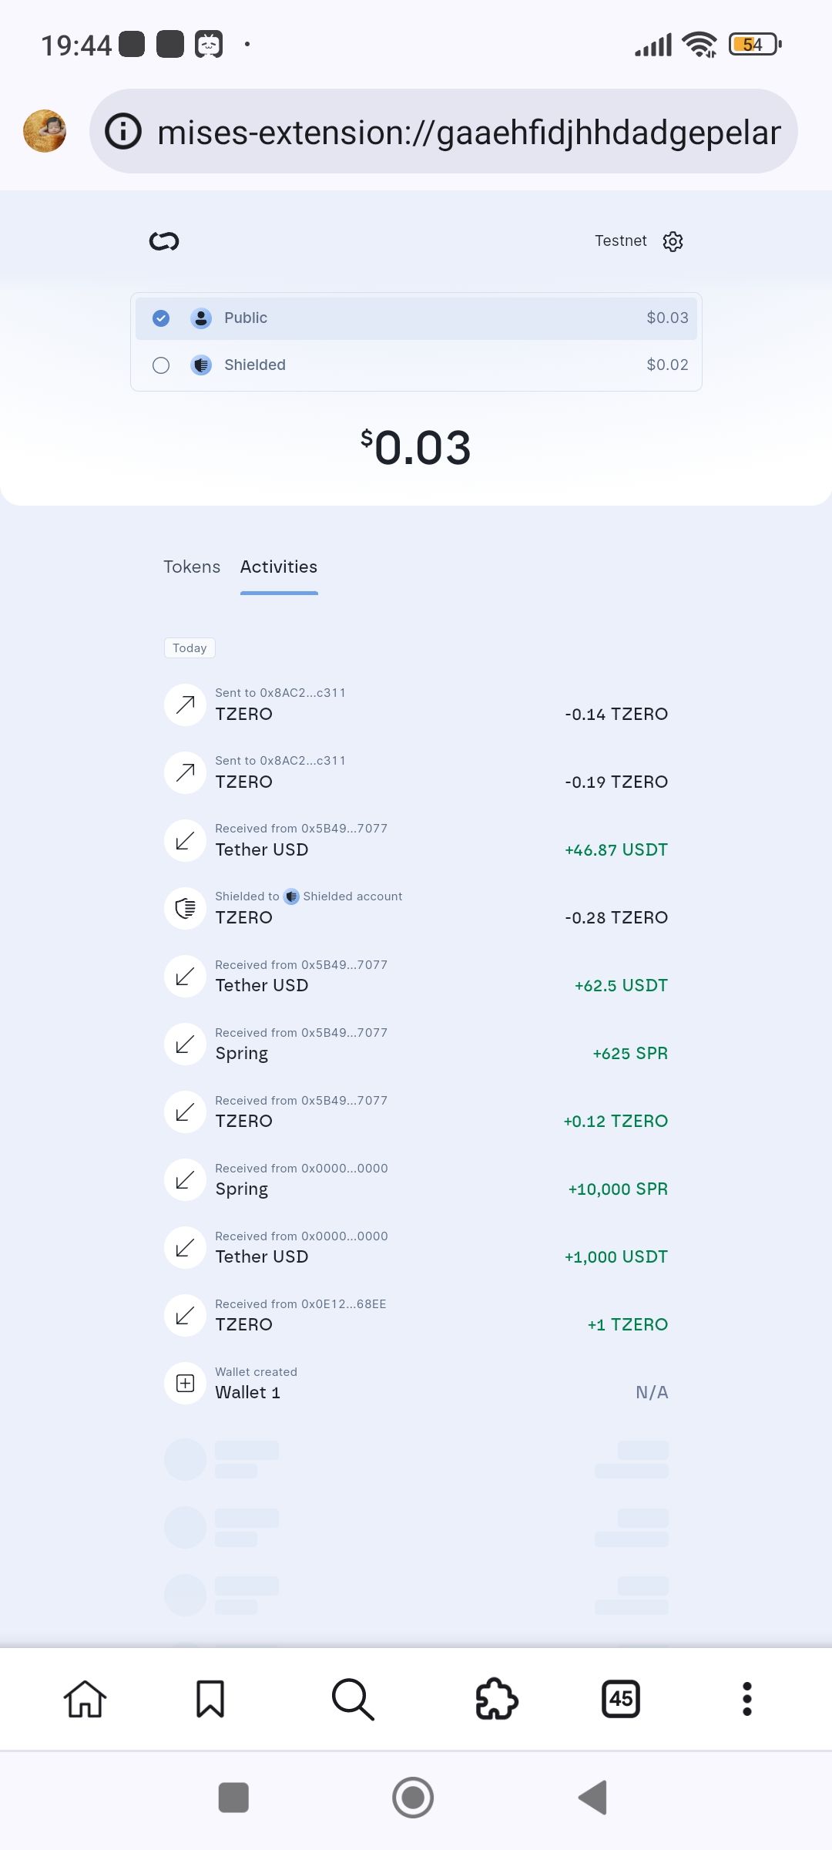Viewport: 832px width, 1850px height.
Task: Tap the wallet logo icon at top left
Action: click(164, 241)
